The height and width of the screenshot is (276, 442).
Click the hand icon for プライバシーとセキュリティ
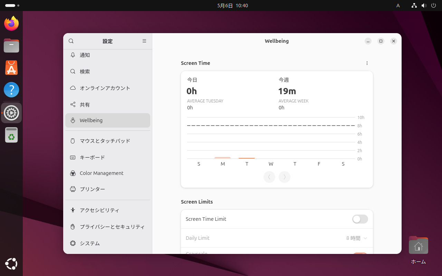pos(73,227)
